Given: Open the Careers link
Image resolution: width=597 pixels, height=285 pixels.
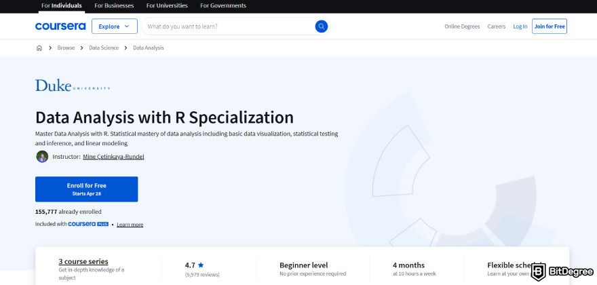Looking at the screenshot, I should click(497, 26).
